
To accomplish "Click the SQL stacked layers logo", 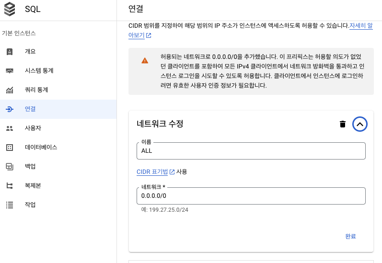I will click(x=10, y=9).
